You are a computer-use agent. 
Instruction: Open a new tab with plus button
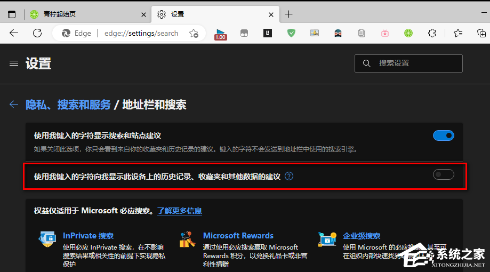click(x=289, y=14)
